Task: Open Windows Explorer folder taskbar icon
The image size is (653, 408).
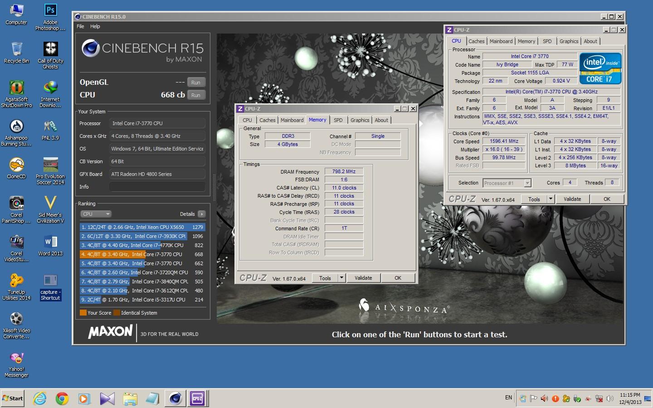Action: coord(130,398)
